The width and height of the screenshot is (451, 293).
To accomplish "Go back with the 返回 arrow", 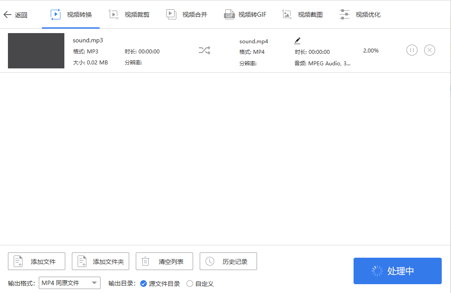I will 15,15.
